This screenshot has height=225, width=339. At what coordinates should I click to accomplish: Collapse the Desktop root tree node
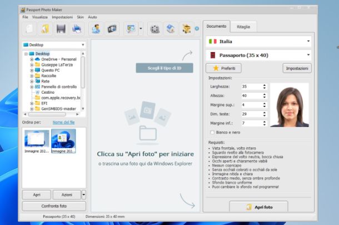point(26,54)
